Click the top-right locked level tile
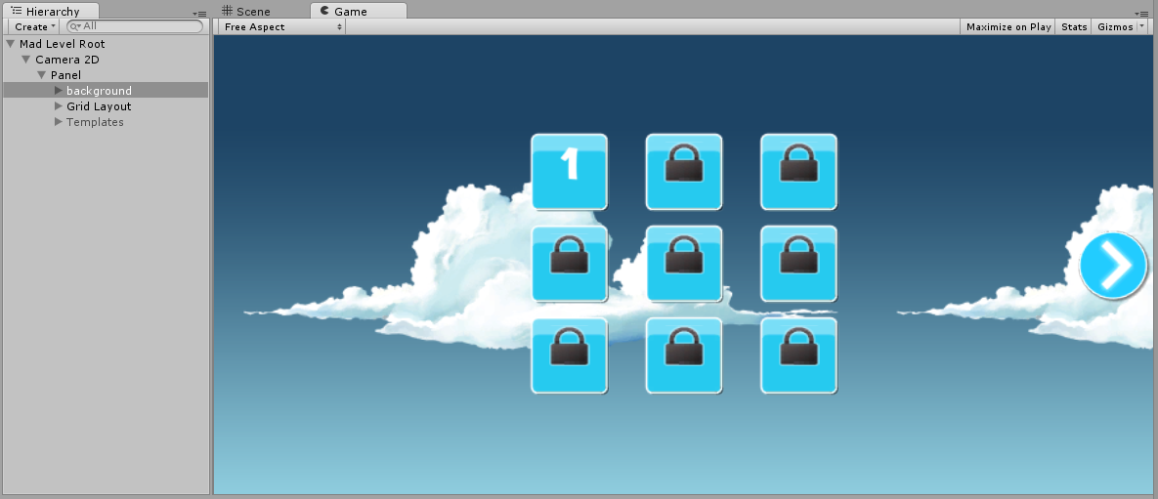This screenshot has height=499, width=1158. [798, 172]
